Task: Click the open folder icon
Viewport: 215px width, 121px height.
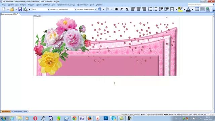Action: pos(12,9)
